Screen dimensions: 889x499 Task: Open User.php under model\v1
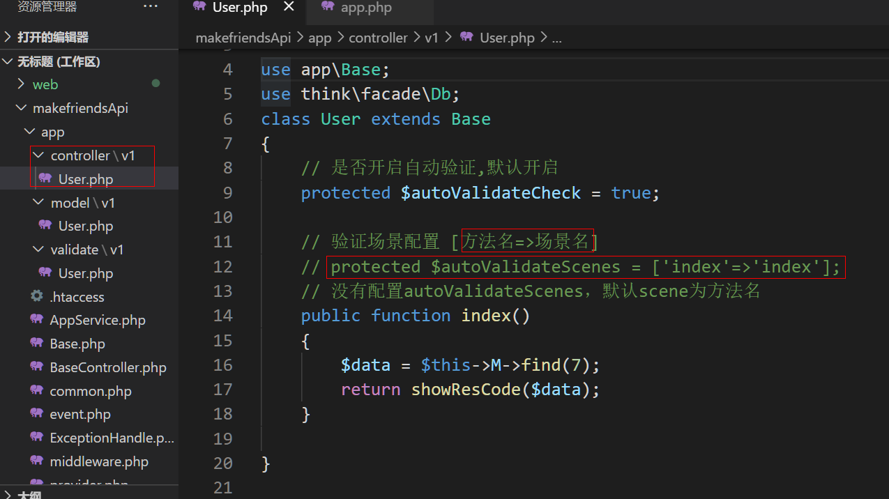85,226
